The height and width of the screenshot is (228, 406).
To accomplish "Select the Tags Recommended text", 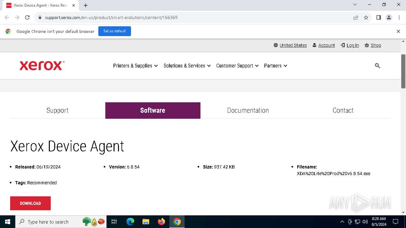I will pos(36,183).
